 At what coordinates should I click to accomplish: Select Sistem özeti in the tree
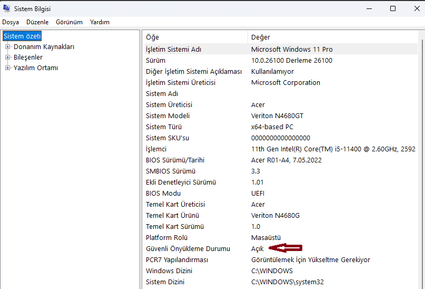22,36
